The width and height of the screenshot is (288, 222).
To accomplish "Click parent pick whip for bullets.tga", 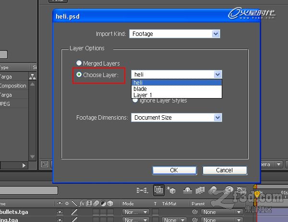I will pyautogui.click(x=194, y=212).
